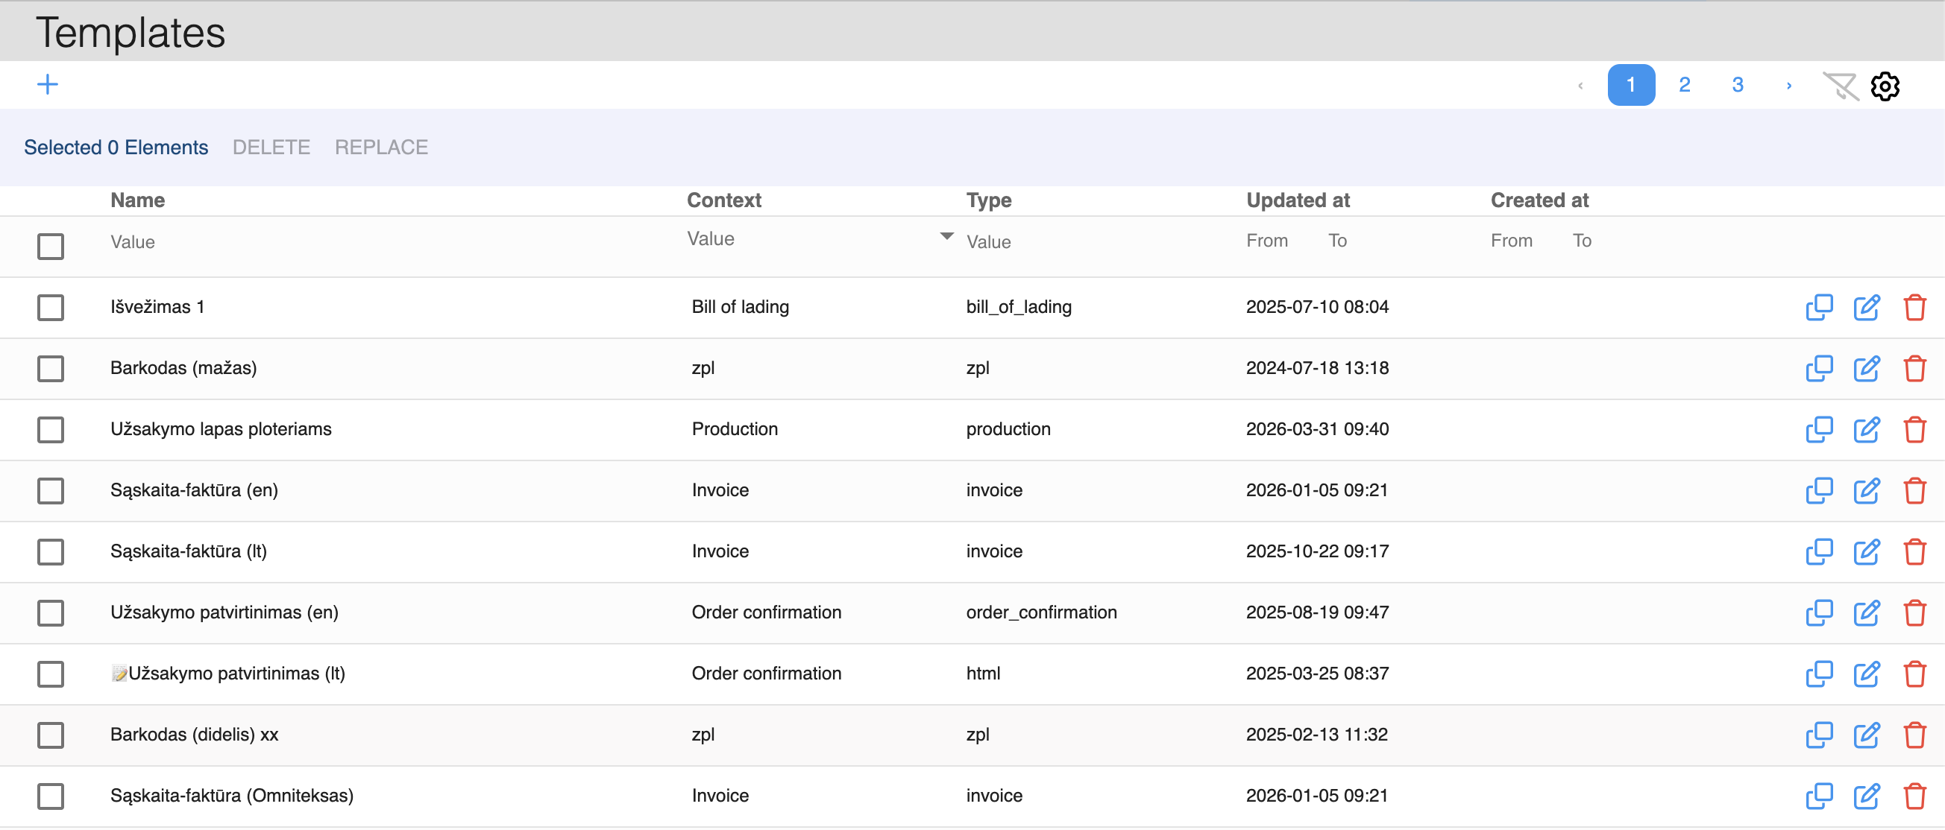Screen dimensions: 1945x830
Task: Copy the Sąskaita-faktūra (en) template
Action: click(1818, 490)
